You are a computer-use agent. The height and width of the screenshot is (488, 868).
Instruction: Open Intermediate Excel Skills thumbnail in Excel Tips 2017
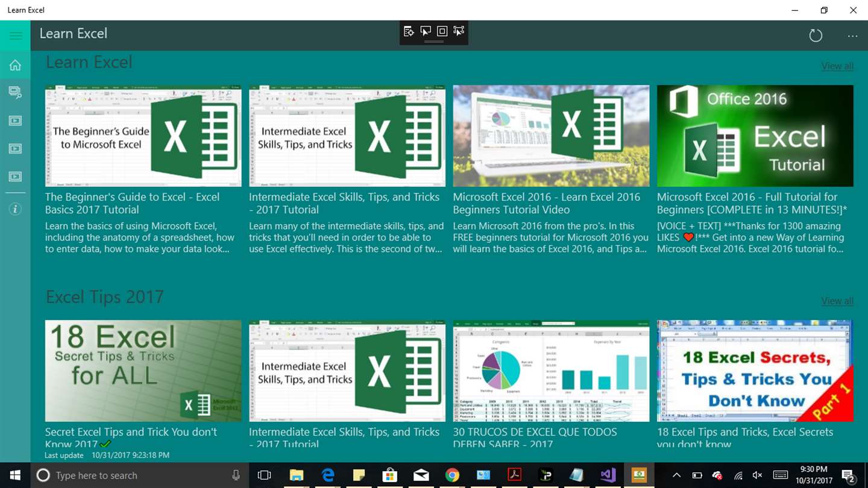point(347,371)
